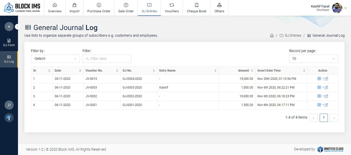
Task: Open the Filter by -Select- dropdown
Action: click(55, 59)
